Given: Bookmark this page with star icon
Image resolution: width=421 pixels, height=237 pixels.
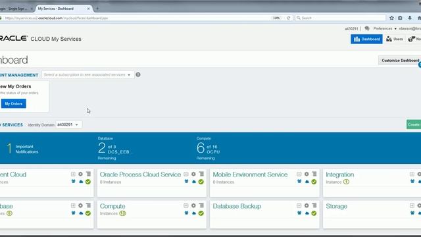Looking at the screenshot, I should point(392,18).
